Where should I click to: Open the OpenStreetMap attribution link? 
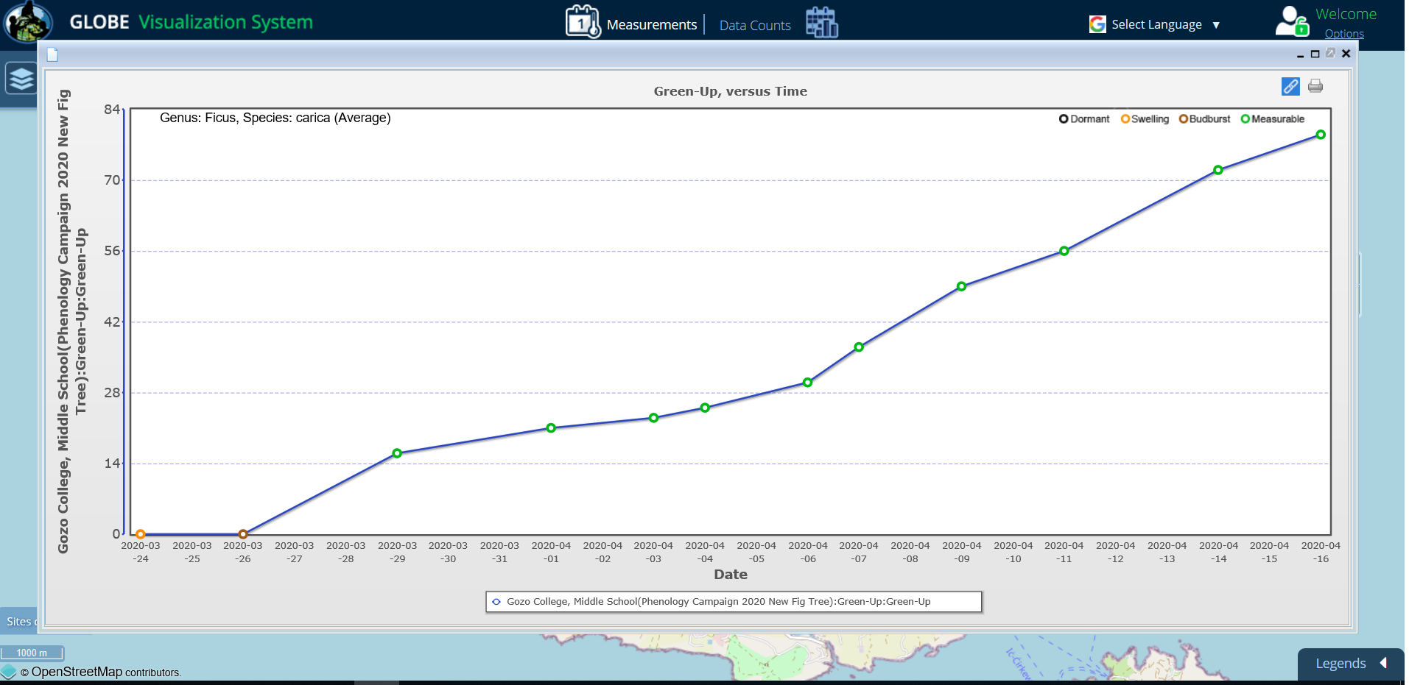[x=77, y=672]
